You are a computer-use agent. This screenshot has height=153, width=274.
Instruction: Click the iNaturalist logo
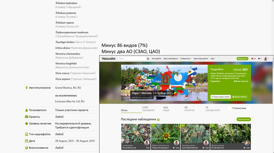coord(109,59)
